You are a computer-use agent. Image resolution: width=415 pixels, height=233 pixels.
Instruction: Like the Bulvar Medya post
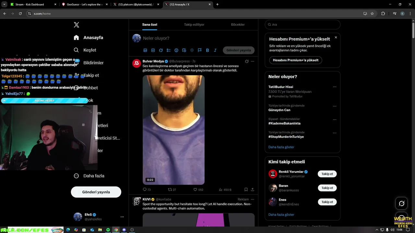coord(198,190)
